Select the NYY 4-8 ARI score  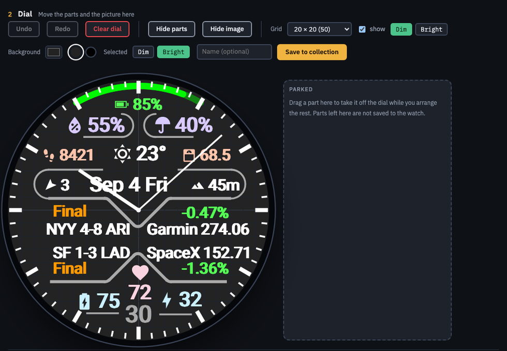tap(88, 230)
